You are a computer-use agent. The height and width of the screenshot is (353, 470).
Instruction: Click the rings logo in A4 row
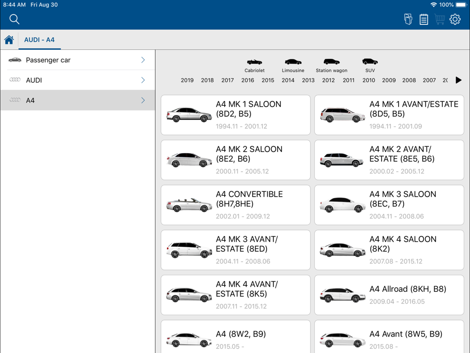click(15, 100)
